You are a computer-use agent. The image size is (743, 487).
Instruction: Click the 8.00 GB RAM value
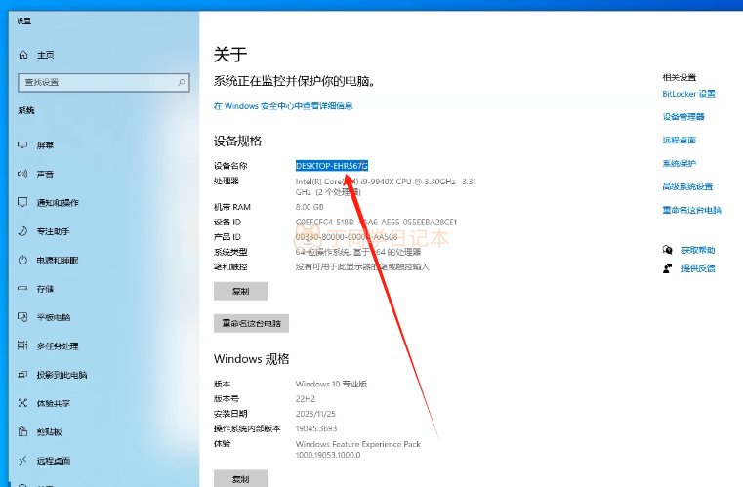(310, 207)
